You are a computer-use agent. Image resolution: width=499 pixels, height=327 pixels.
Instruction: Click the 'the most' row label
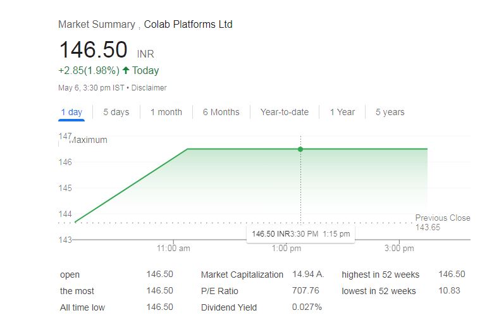(77, 291)
